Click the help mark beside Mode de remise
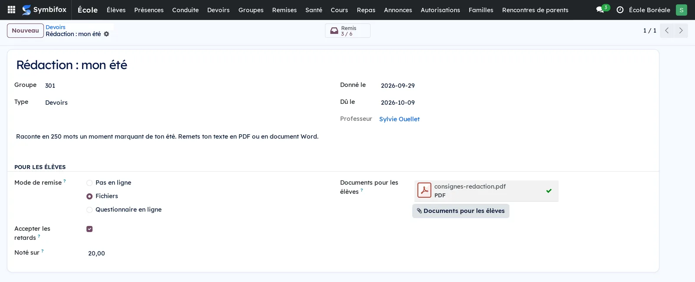This screenshot has width=695, height=282. click(65, 181)
